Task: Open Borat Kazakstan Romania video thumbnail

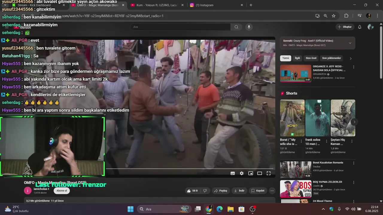Action: (296, 170)
